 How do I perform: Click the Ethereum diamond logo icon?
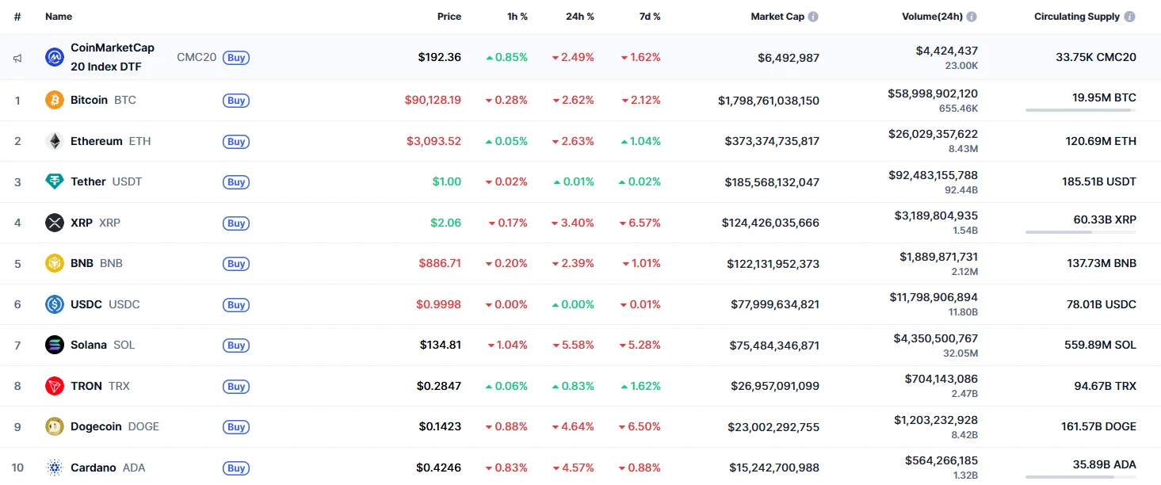click(x=55, y=141)
